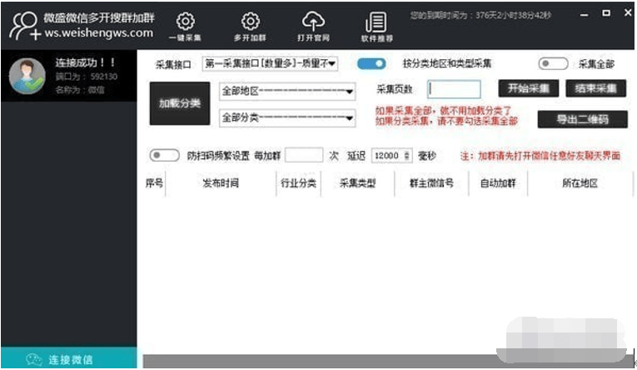Image resolution: width=637 pixels, height=370 pixels.
Task: Turn on 防扫码频繁设置 switch
Action: [164, 155]
